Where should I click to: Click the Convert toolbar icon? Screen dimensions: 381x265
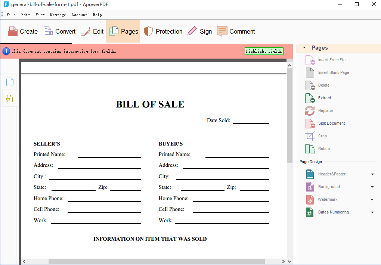(48, 31)
